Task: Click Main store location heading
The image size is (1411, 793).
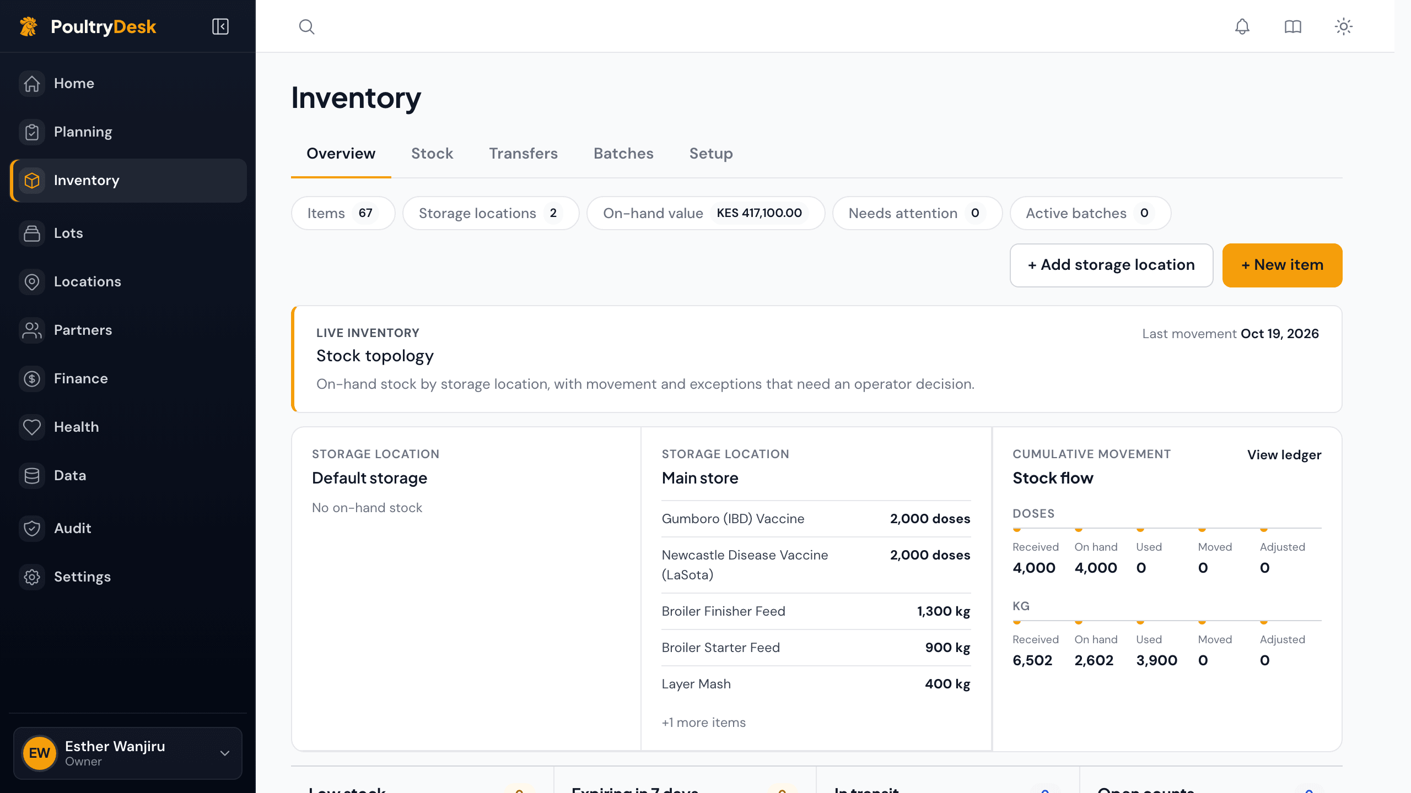Action: [700, 478]
